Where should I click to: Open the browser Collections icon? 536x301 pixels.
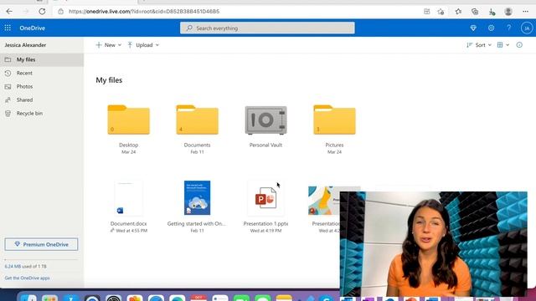coord(475,12)
